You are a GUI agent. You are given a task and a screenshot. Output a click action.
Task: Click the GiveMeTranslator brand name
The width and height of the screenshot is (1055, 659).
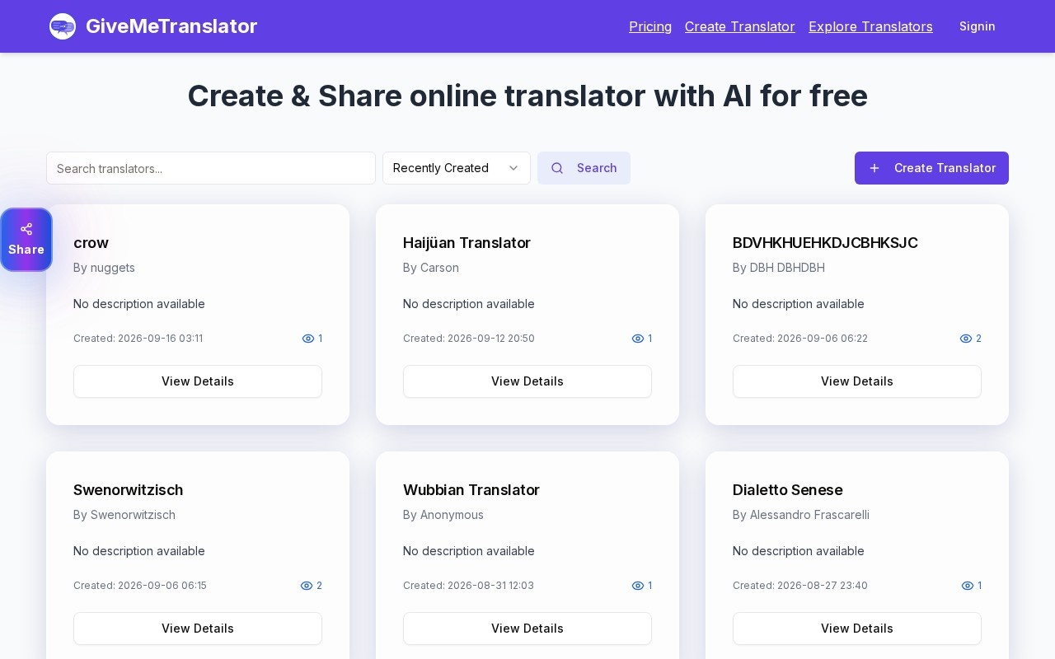(x=171, y=26)
